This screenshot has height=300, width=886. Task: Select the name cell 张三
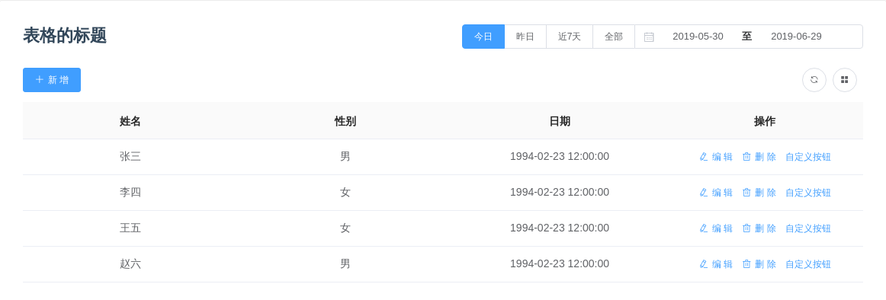click(x=130, y=157)
